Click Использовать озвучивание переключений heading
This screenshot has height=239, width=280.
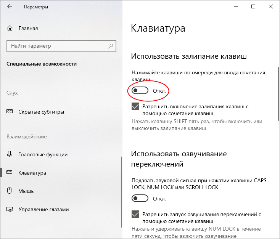(x=179, y=159)
